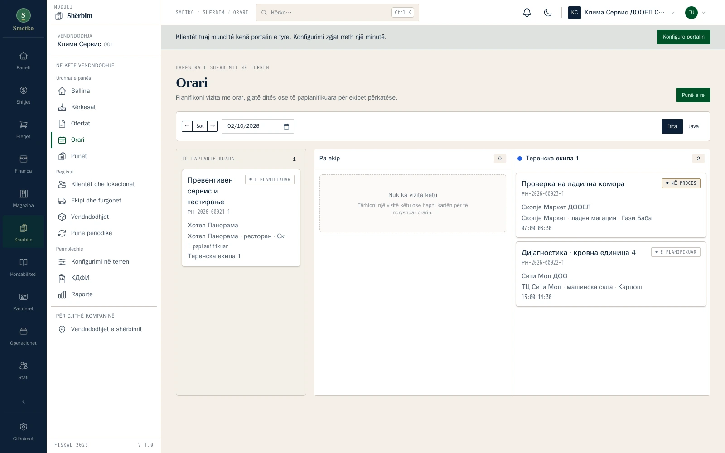Open Kontabiliteti module
The width and height of the screenshot is (725, 453).
pyautogui.click(x=23, y=268)
